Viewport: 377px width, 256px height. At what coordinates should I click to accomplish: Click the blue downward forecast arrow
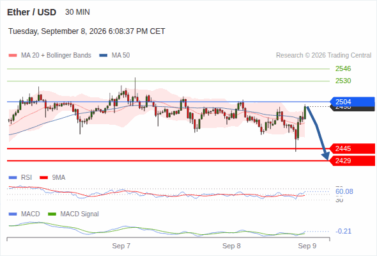click(318, 133)
